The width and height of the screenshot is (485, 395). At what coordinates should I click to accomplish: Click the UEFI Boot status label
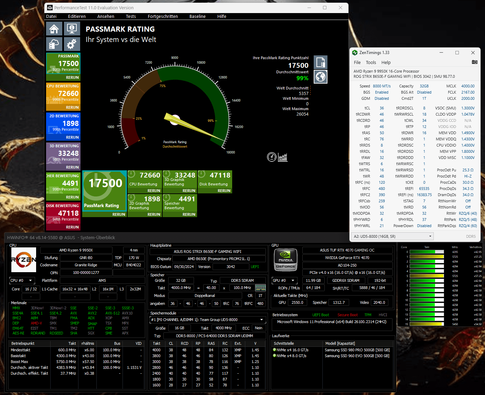coord(321,315)
